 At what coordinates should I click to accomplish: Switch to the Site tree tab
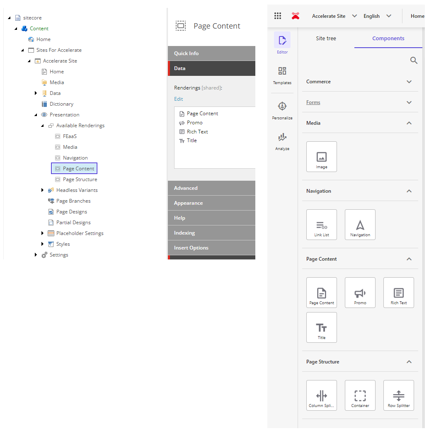pos(326,39)
